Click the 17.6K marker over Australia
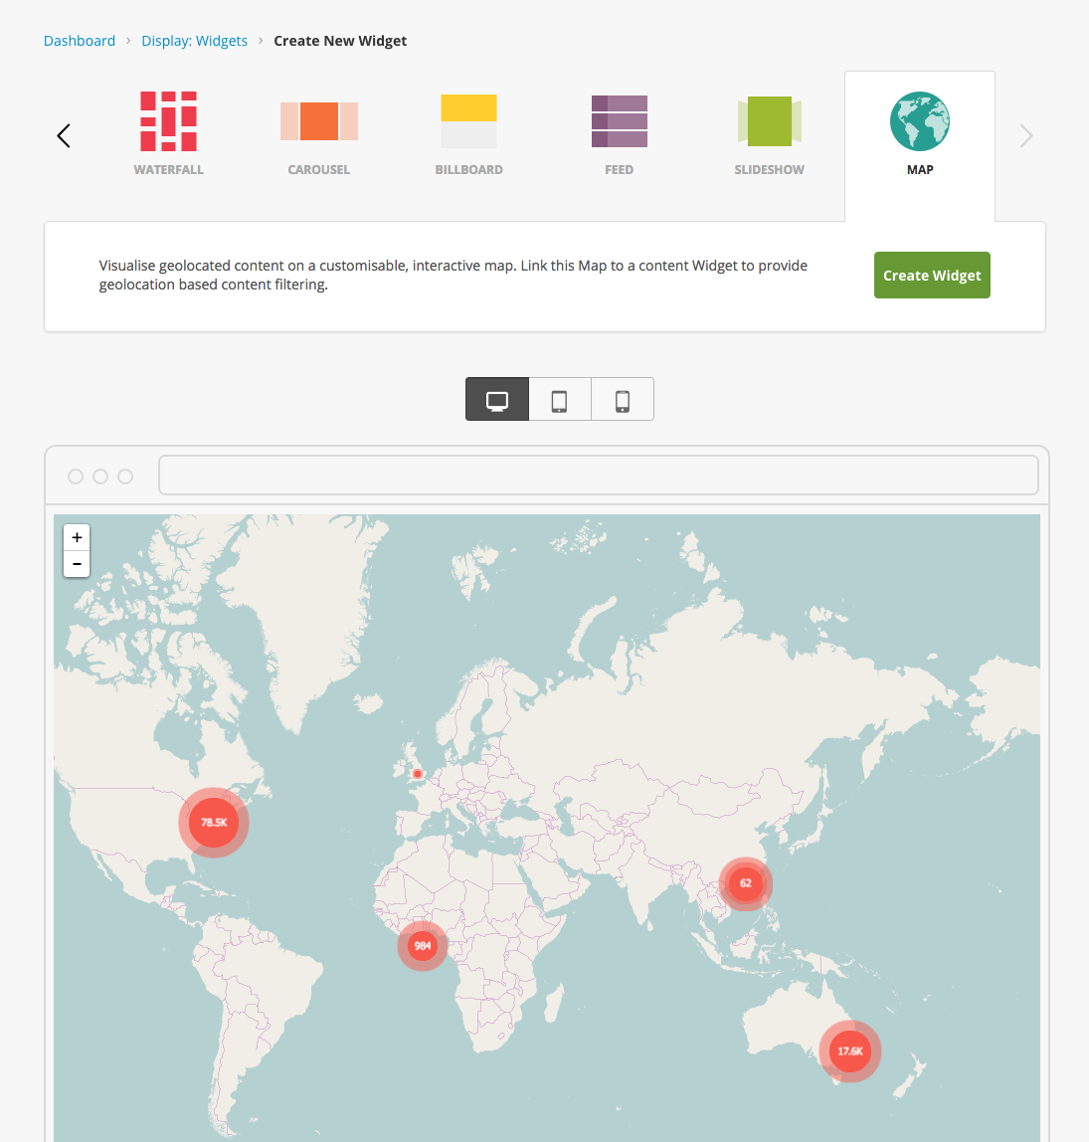This screenshot has height=1142, width=1089. (x=849, y=1050)
